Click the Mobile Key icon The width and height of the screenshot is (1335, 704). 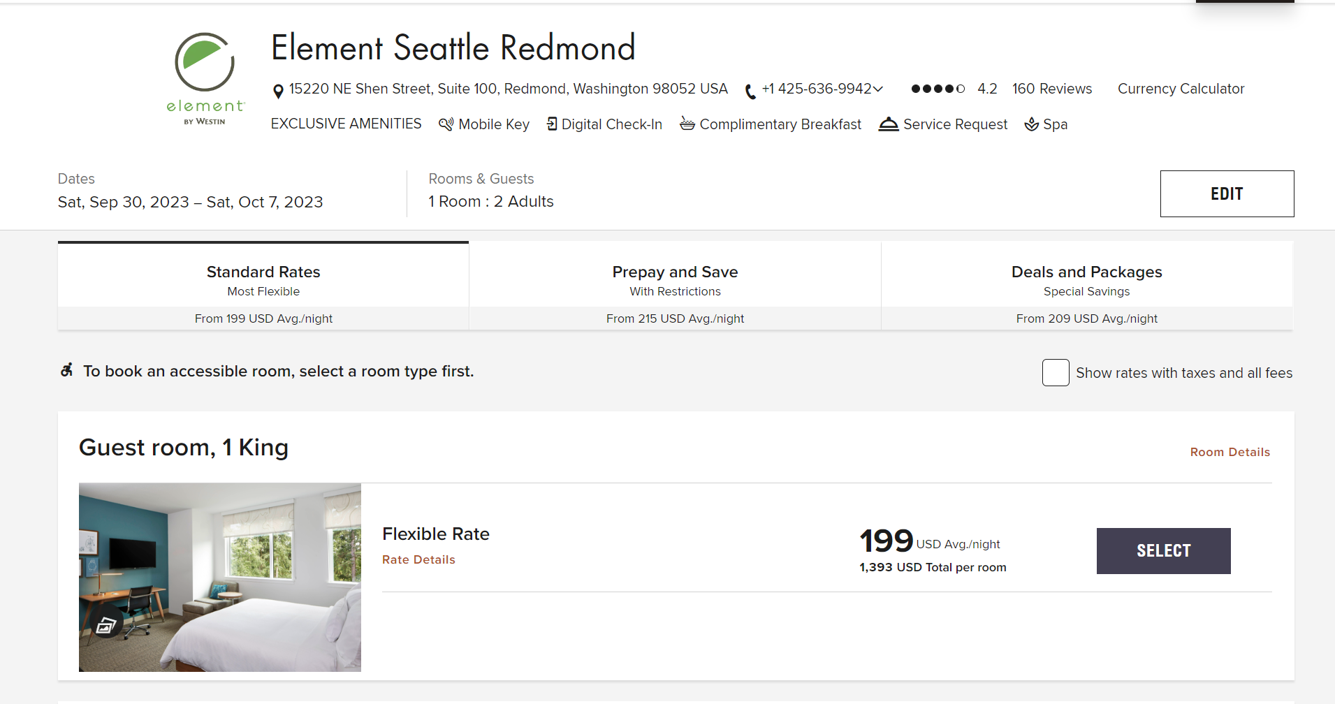tap(446, 124)
